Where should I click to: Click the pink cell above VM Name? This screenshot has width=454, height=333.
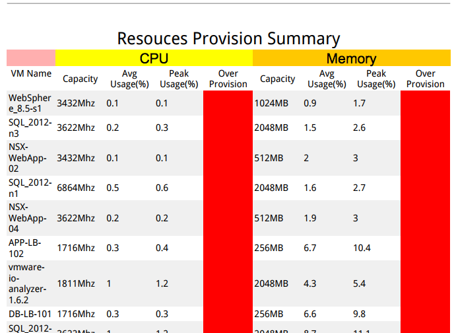click(x=30, y=57)
